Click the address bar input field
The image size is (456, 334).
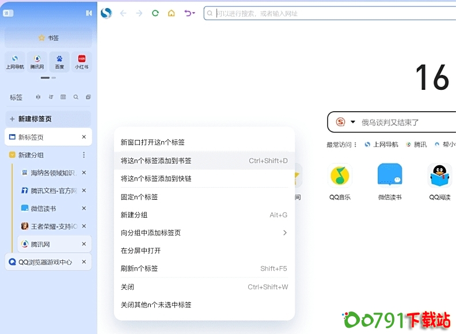(x=328, y=13)
